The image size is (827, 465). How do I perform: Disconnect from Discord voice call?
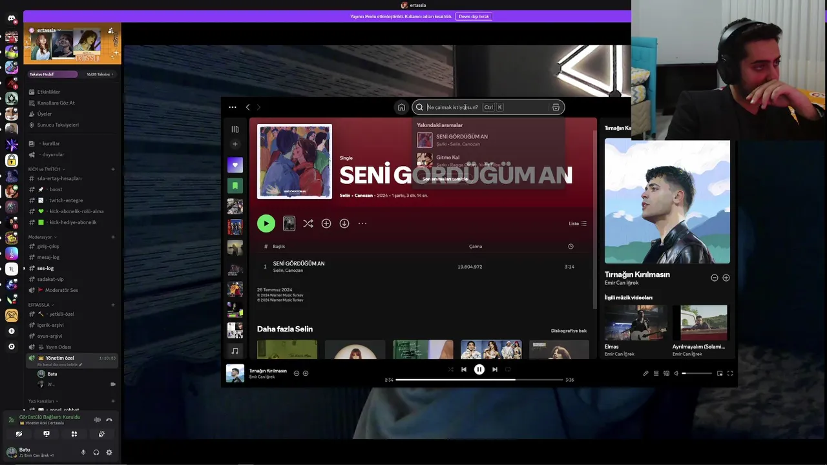109,420
